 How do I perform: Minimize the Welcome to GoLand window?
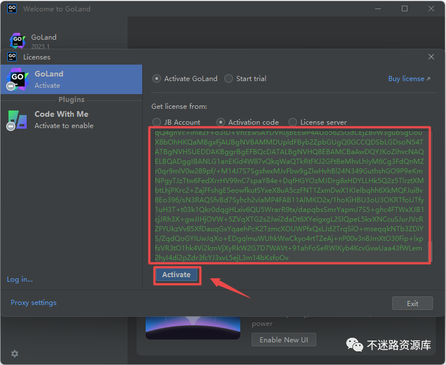tap(378, 9)
